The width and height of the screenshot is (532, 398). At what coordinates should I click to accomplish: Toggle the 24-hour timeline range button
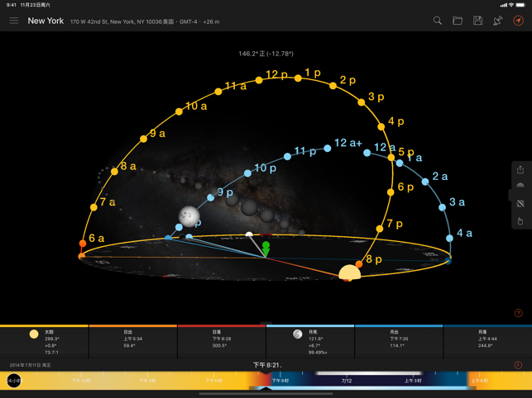pos(14,381)
